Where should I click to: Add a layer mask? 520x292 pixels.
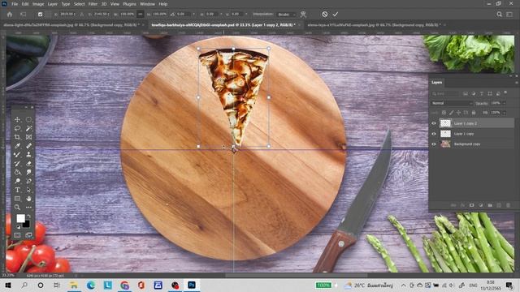[x=471, y=205]
